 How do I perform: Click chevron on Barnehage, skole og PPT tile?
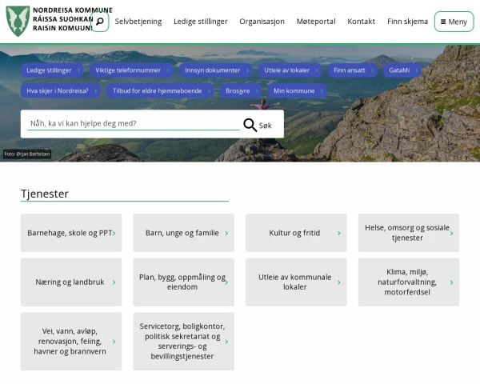point(114,233)
